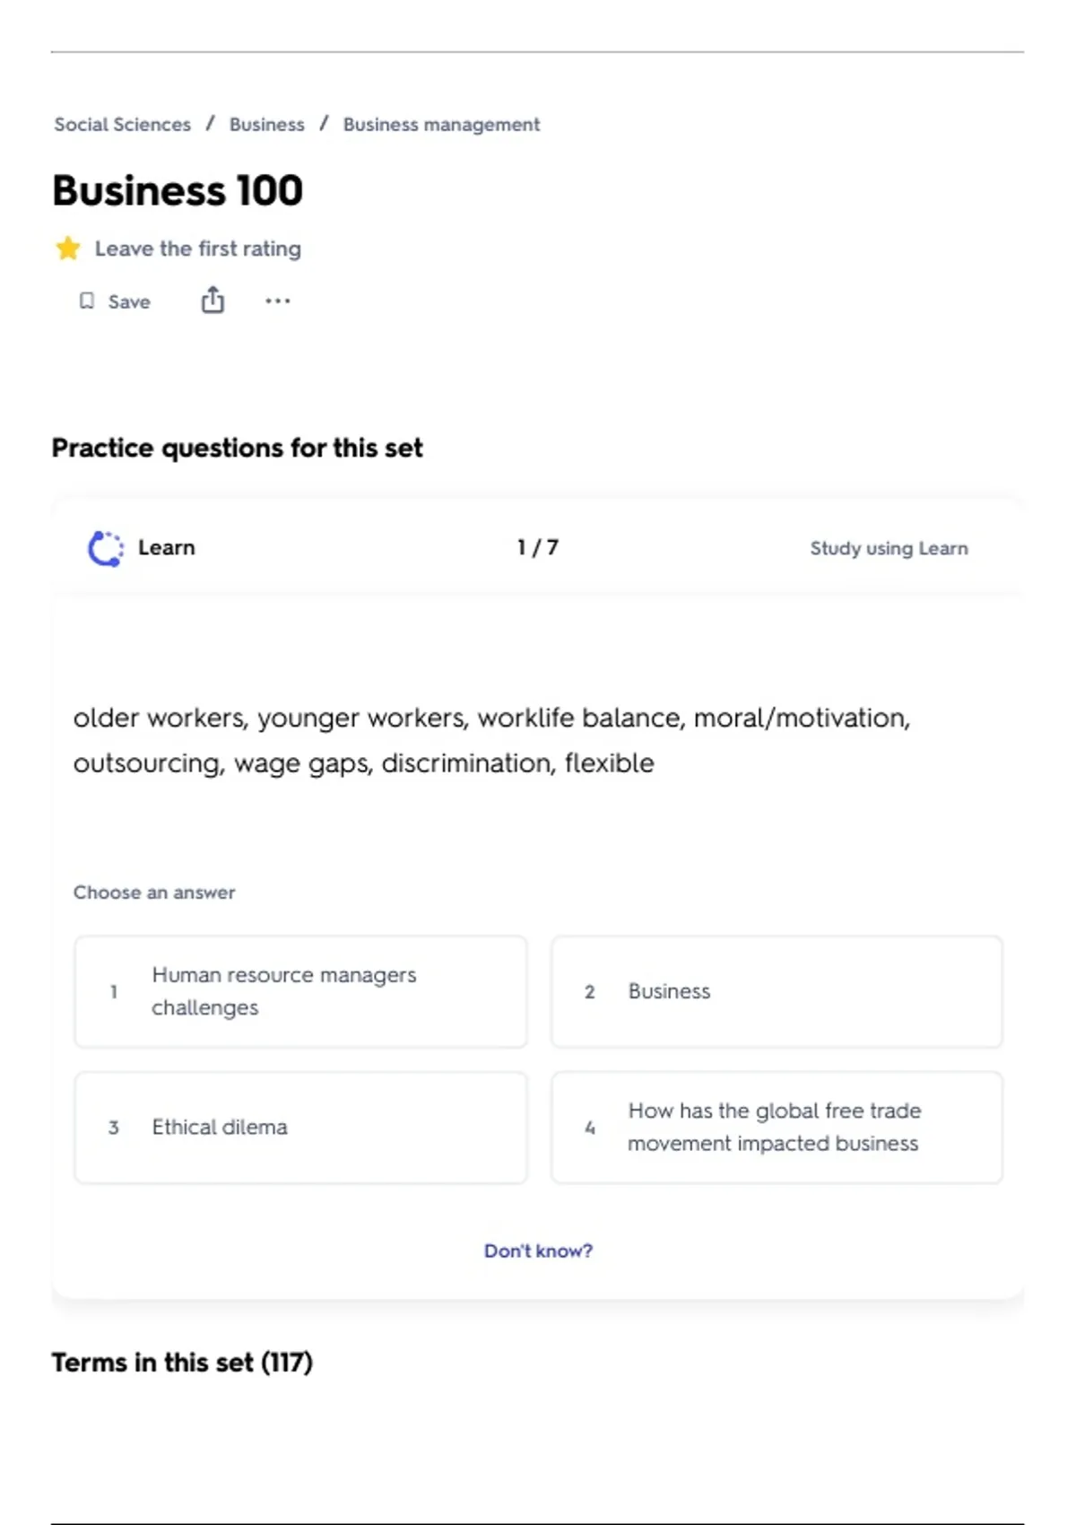The width and height of the screenshot is (1076, 1525).
Task: Click the Learn mode circular icon
Action: [x=105, y=548]
